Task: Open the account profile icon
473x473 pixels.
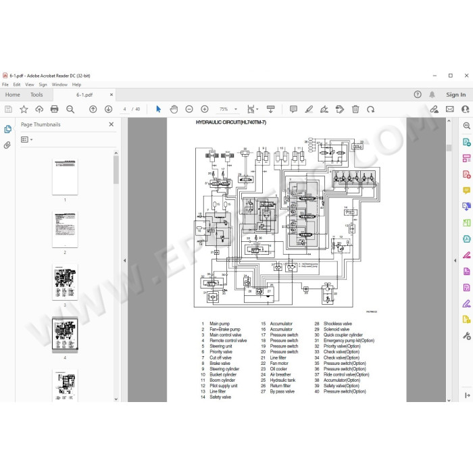Action: coord(465,109)
